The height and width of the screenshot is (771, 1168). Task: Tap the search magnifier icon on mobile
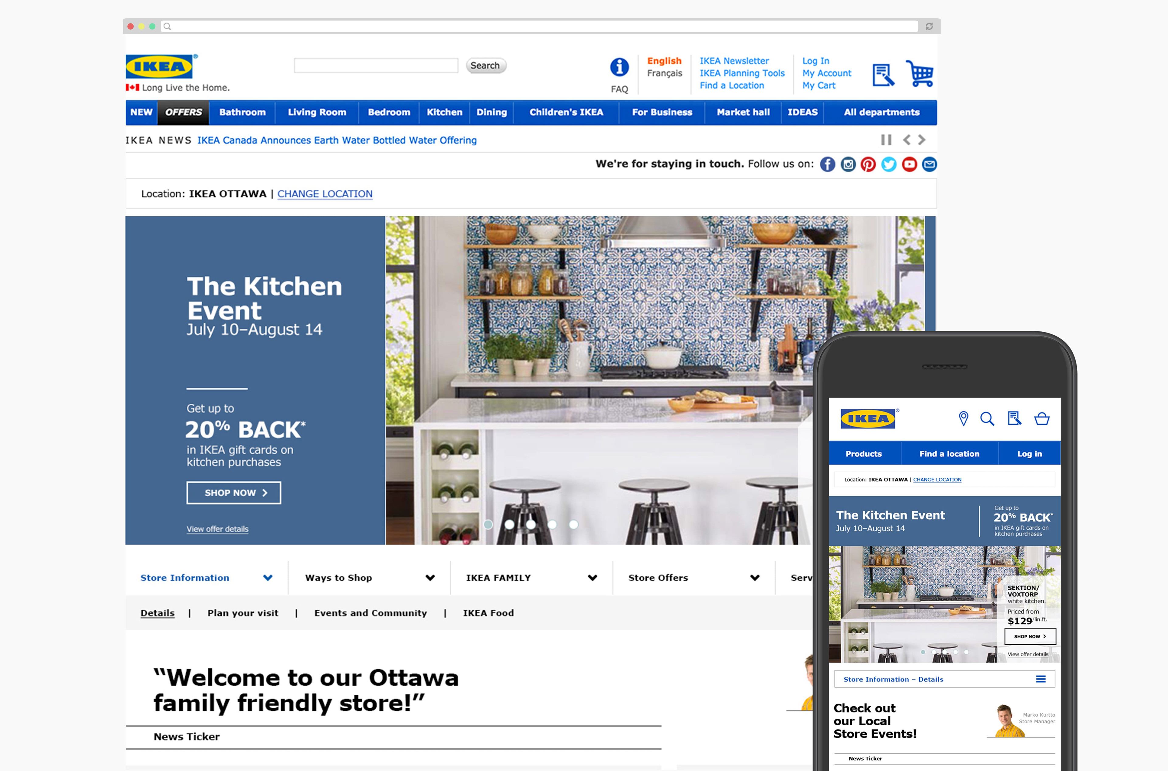tap(987, 418)
